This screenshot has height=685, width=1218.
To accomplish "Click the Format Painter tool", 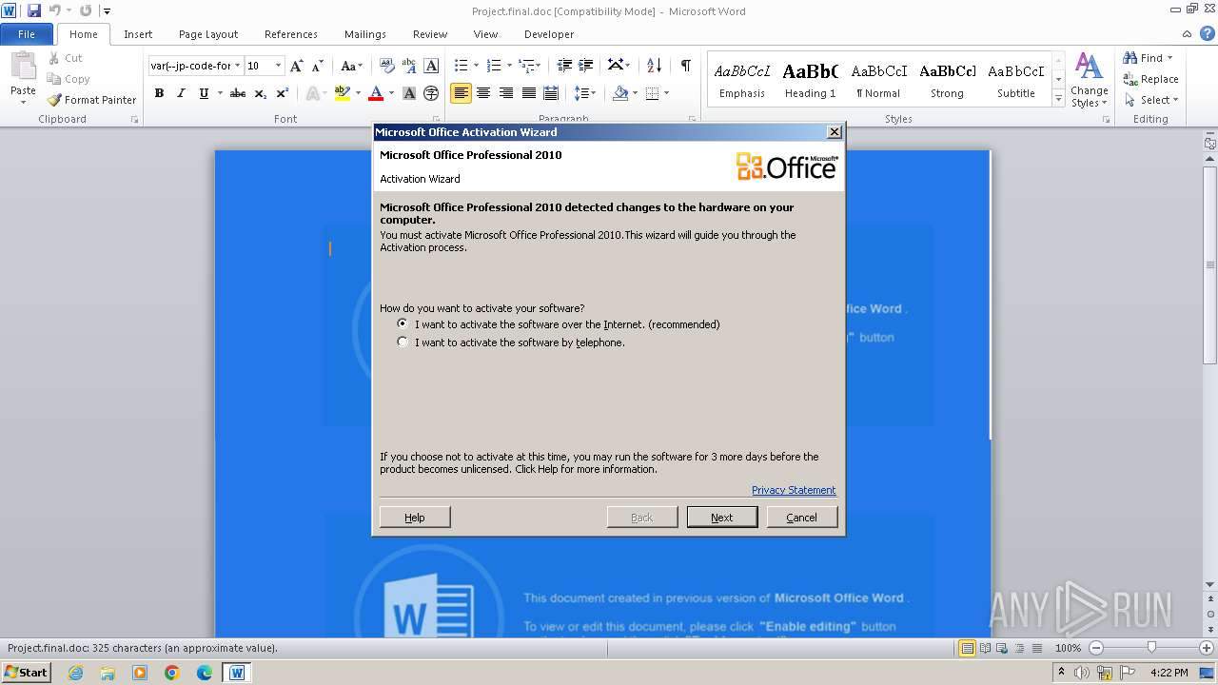I will click(x=91, y=100).
